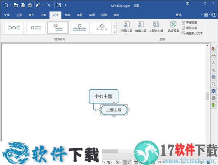Screen dimensions: 218x165
Task: Open the search magnifier side panel
Action: [213, 84]
